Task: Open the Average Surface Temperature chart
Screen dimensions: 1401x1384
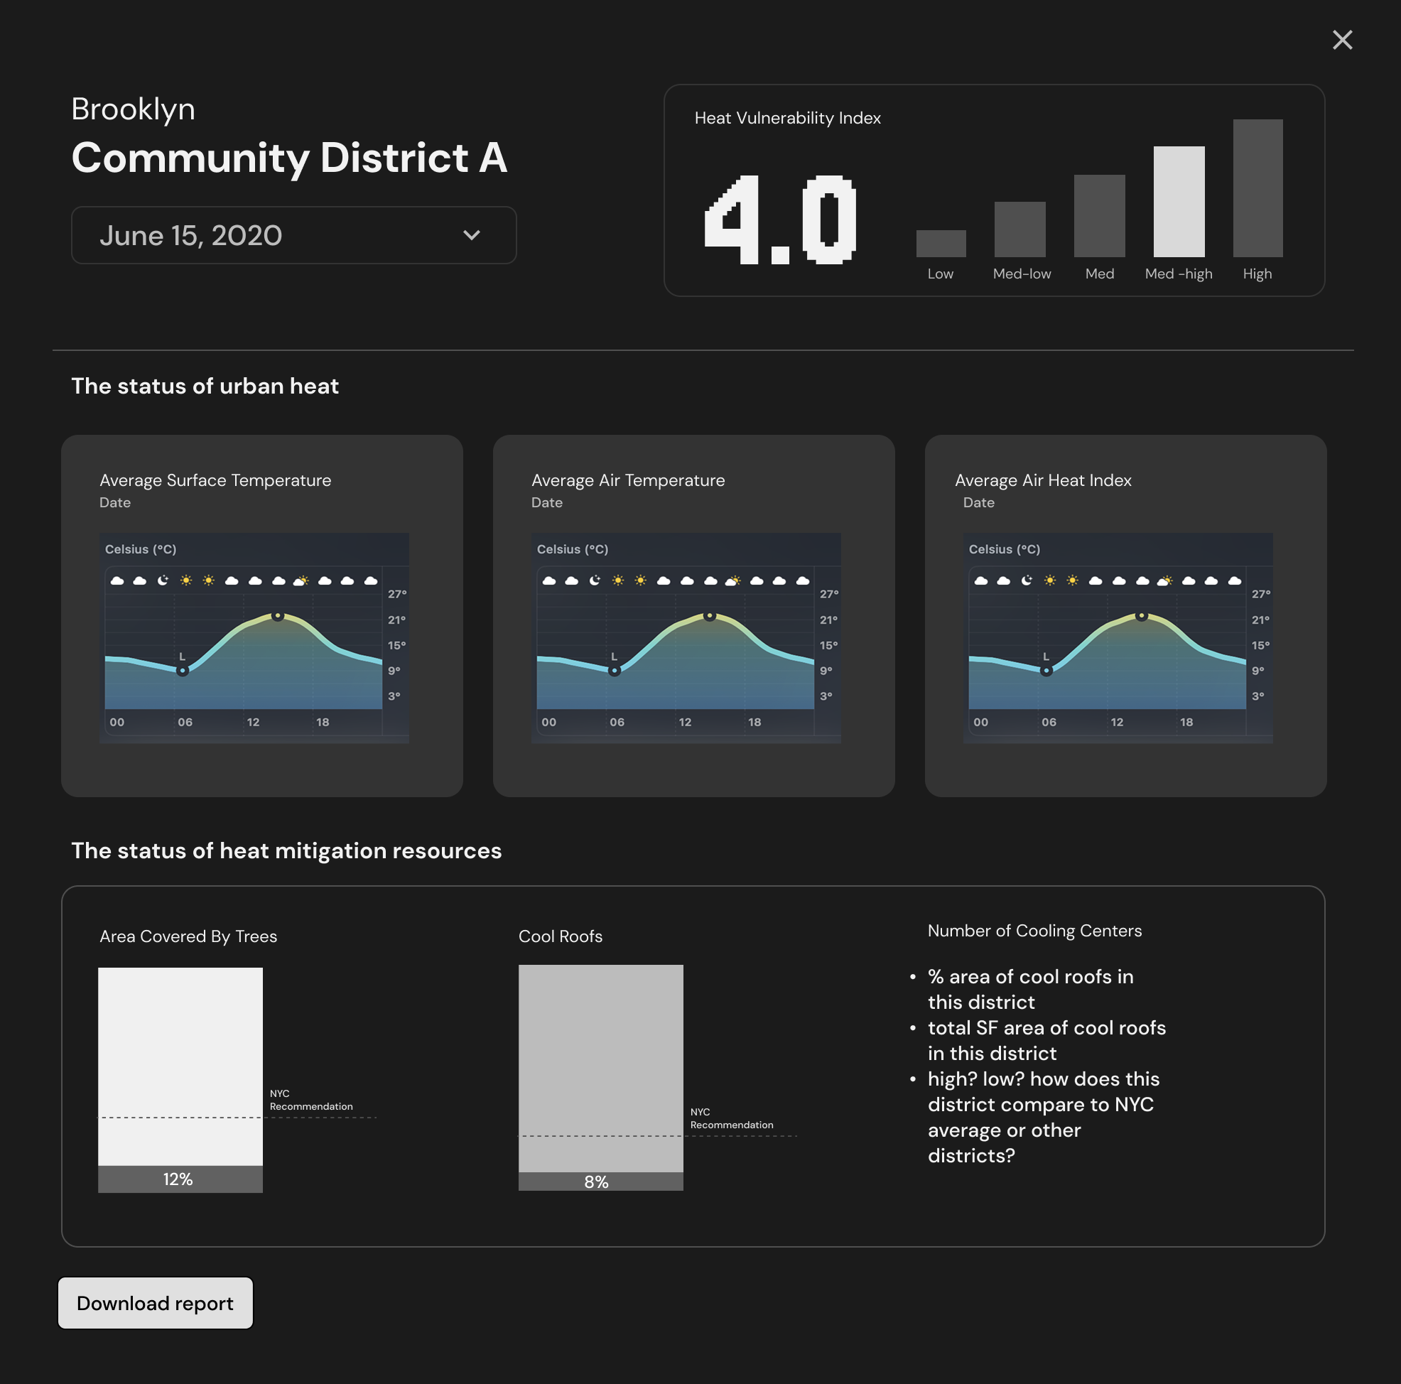Action: click(254, 638)
